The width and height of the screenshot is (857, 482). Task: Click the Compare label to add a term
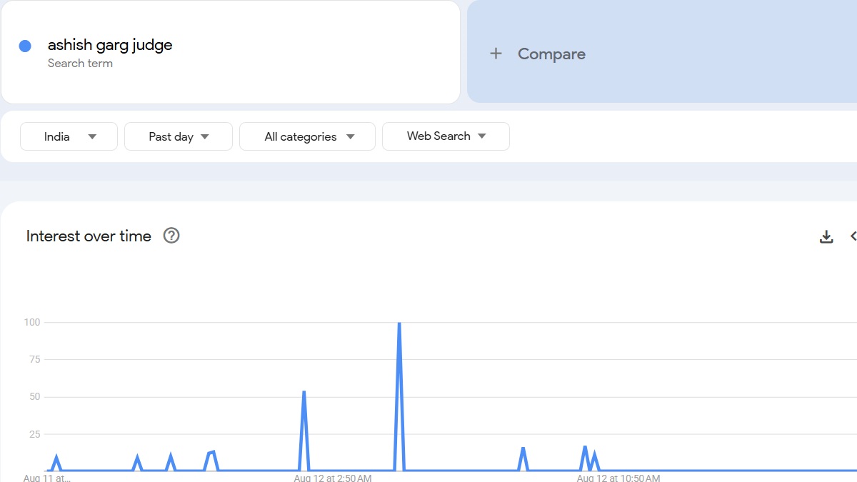[x=551, y=54]
